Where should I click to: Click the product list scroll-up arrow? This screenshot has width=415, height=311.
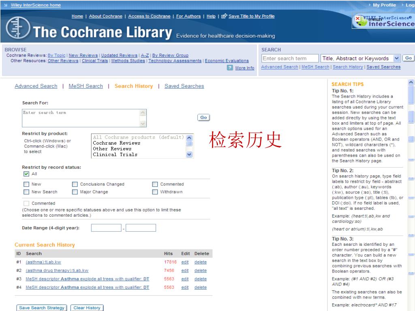click(x=189, y=138)
